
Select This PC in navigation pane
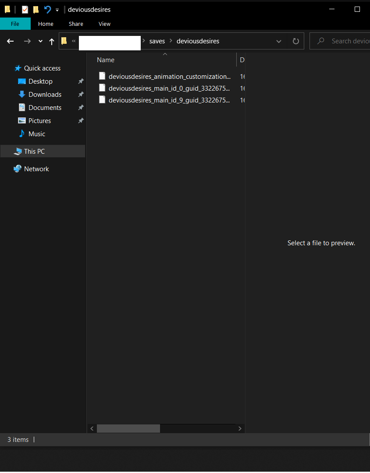[43, 152]
